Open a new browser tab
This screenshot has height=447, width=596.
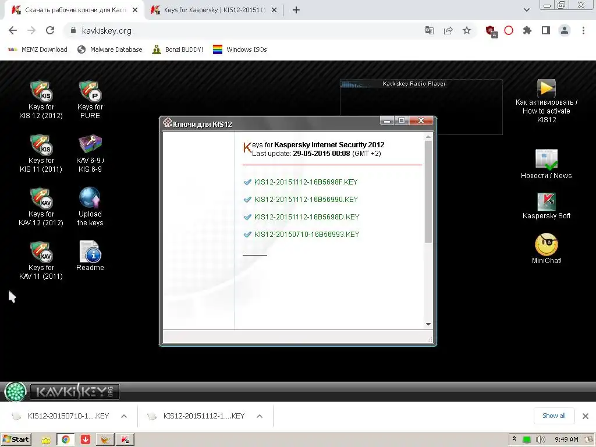click(x=296, y=10)
